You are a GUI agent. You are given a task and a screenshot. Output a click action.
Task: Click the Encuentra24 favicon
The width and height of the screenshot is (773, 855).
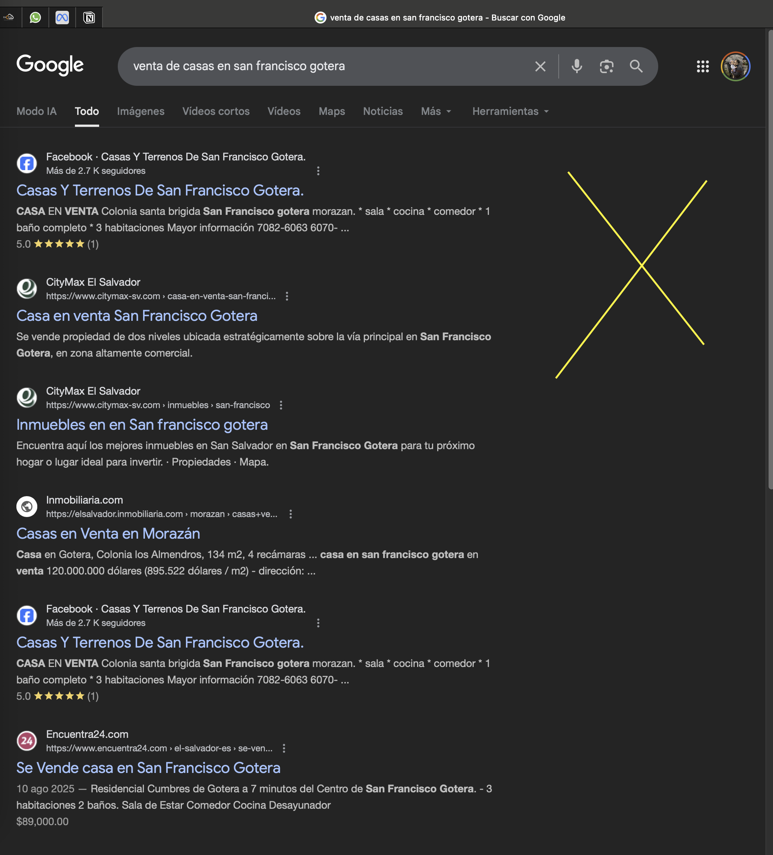pos(27,741)
